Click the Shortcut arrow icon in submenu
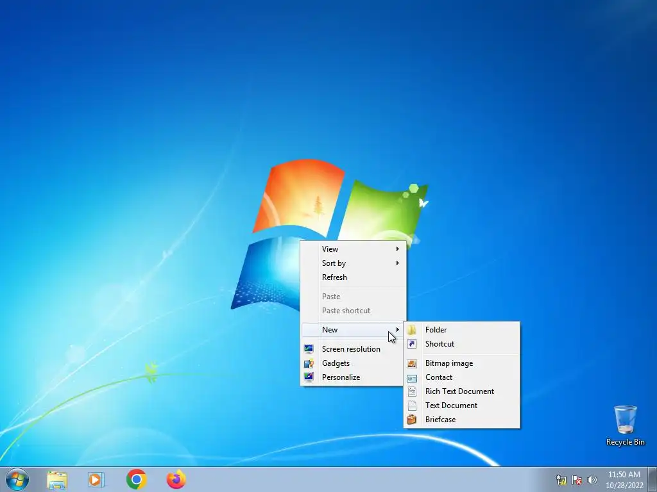This screenshot has height=492, width=657. click(x=412, y=344)
